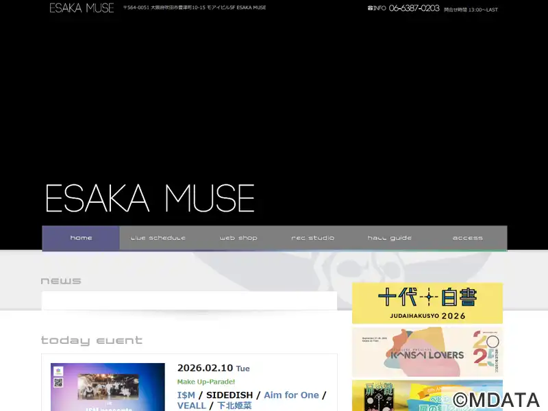Click the phone number 06-6387-0203
The image size is (548, 411).
414,8
